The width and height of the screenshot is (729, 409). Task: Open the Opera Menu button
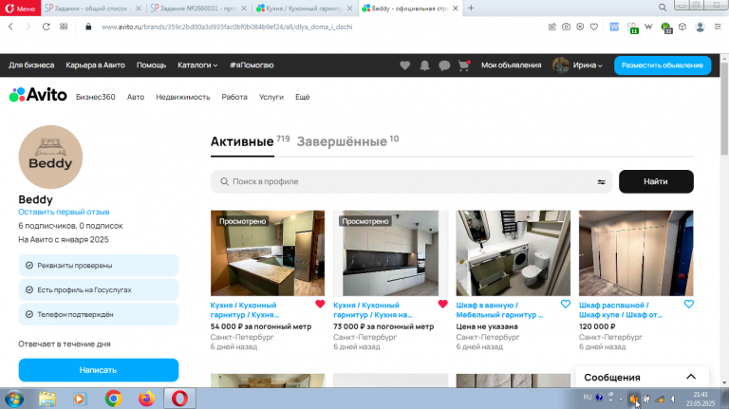pos(21,9)
